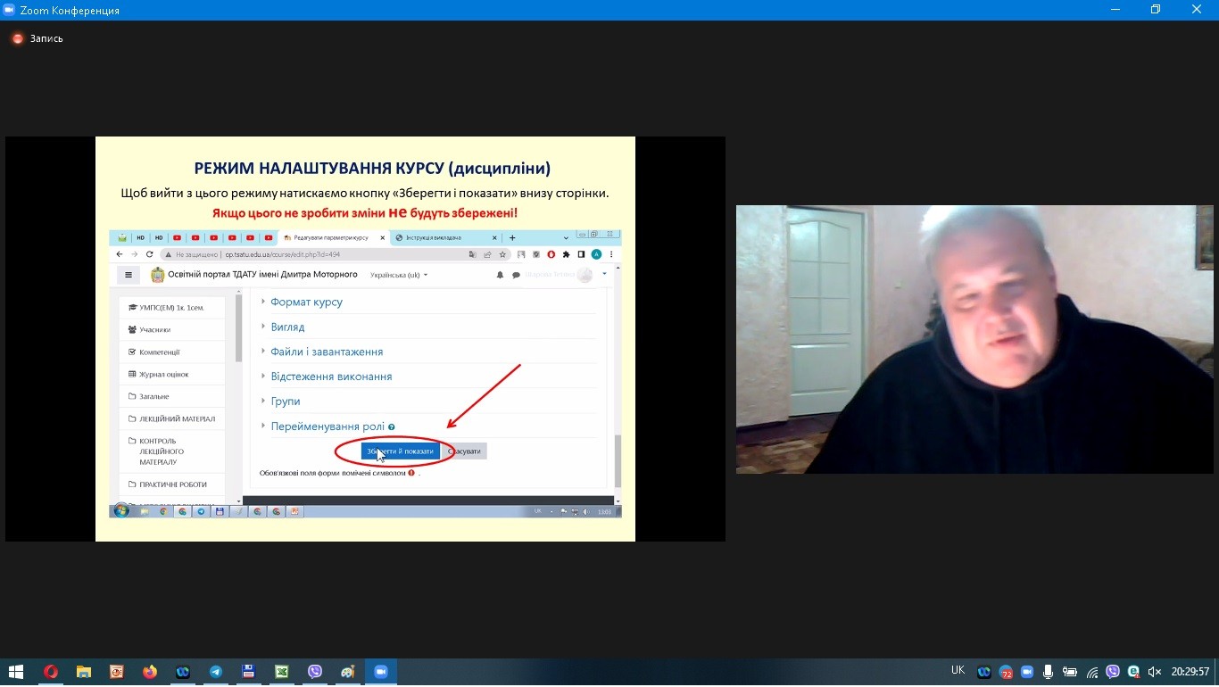Switch to PowerPoint on the taskbar
Viewport: 1219px width, 687px height.
117,672
